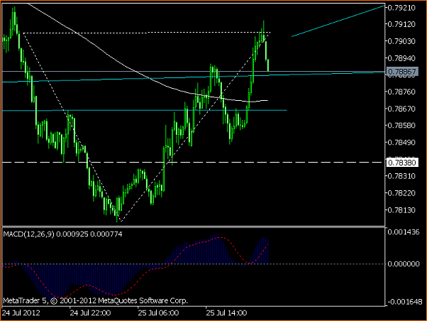427x321 pixels.
Task: Click the 0.78130 price scale label
Action: coord(401,210)
